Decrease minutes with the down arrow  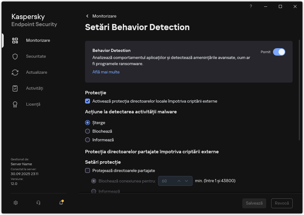pos(186,181)
